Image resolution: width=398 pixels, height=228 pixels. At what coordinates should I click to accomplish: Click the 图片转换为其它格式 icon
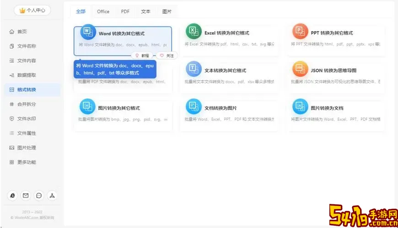[x=87, y=106]
